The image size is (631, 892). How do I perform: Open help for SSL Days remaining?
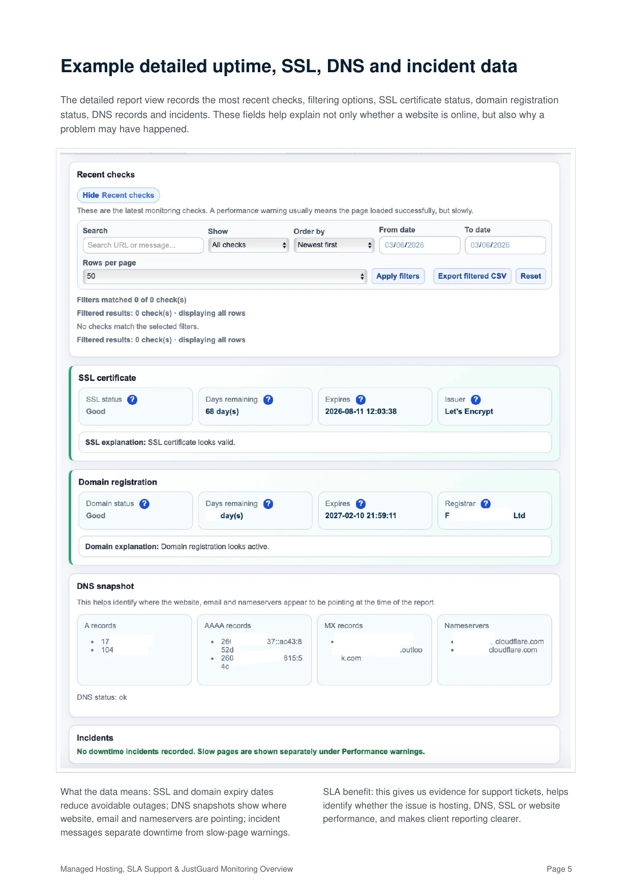pyautogui.click(x=268, y=400)
